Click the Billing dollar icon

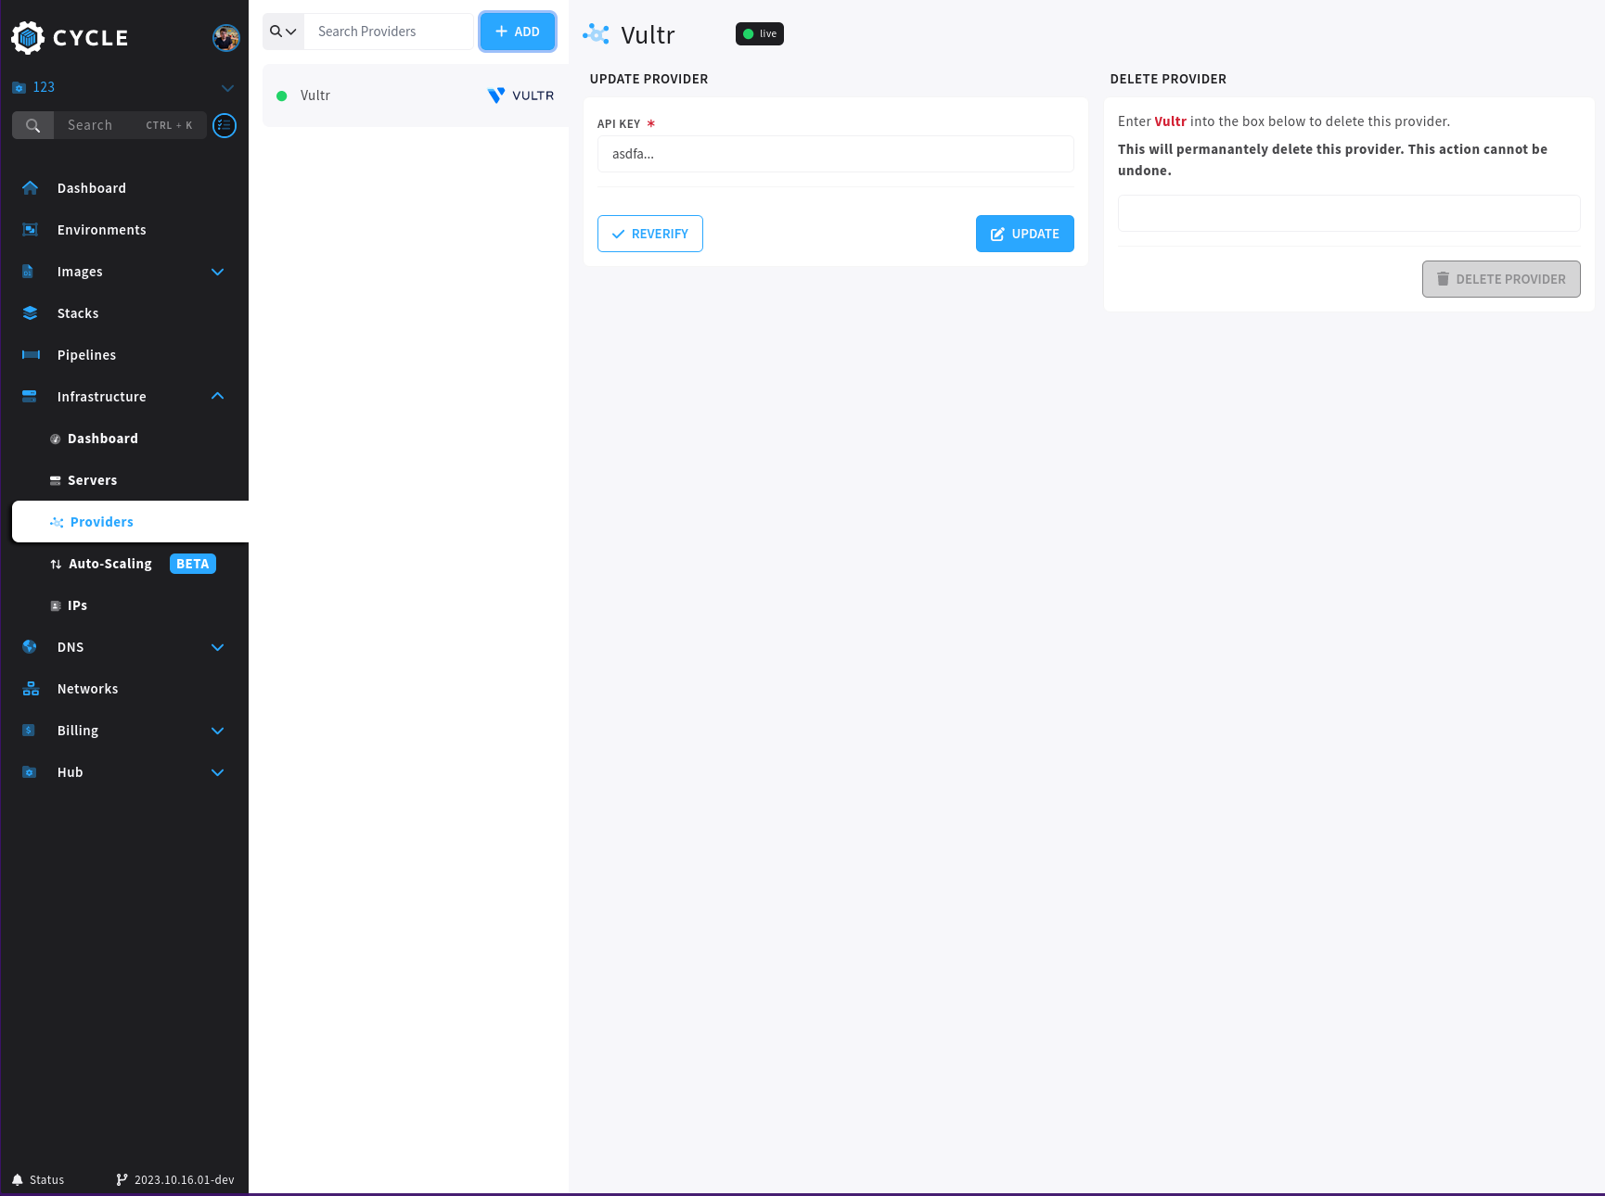pyautogui.click(x=29, y=731)
